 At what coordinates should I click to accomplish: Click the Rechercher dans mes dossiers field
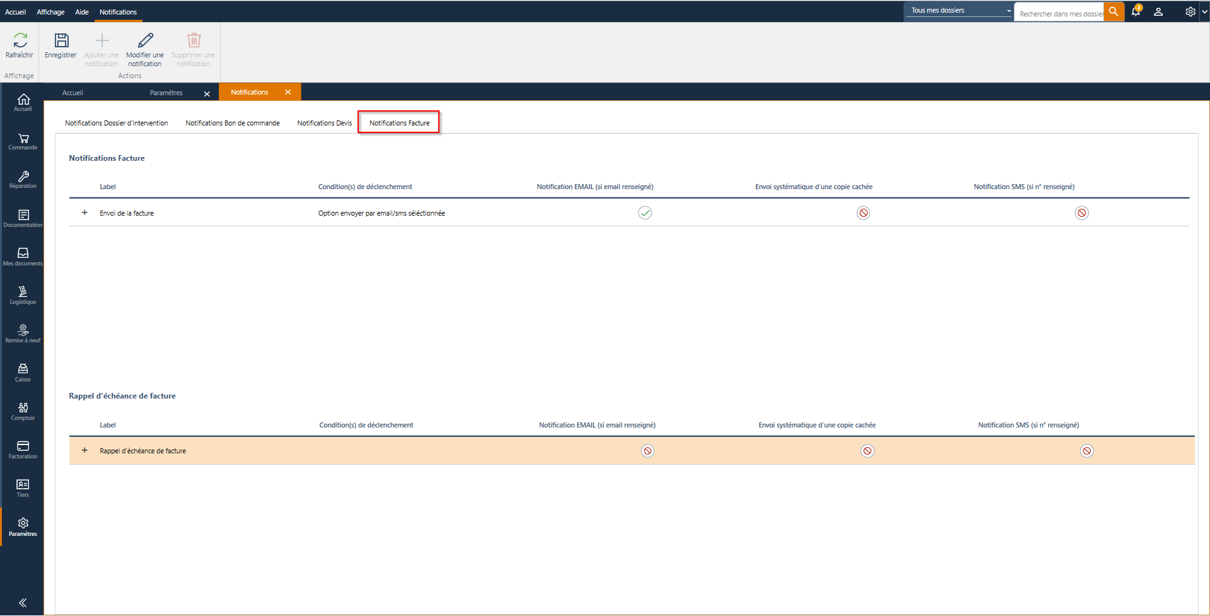(x=1059, y=13)
